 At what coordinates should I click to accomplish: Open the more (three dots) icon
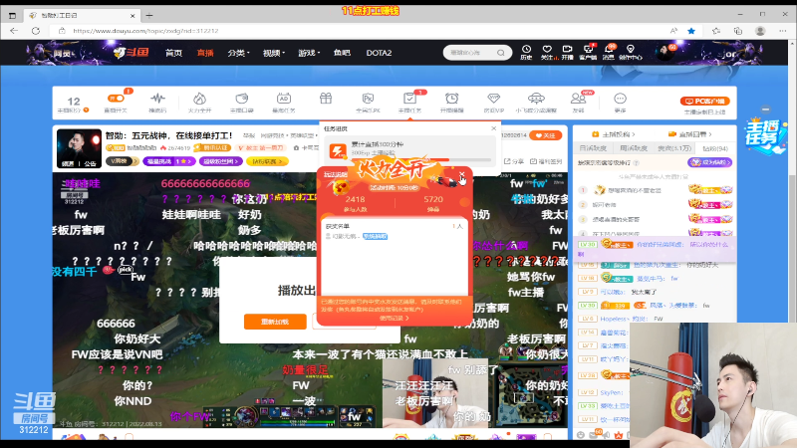(620, 99)
